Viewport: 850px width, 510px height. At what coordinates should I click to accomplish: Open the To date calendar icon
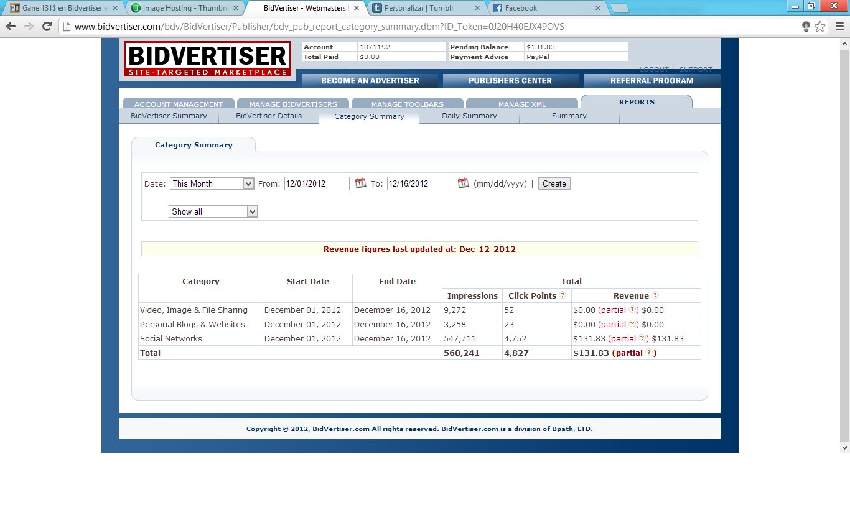coord(463,183)
